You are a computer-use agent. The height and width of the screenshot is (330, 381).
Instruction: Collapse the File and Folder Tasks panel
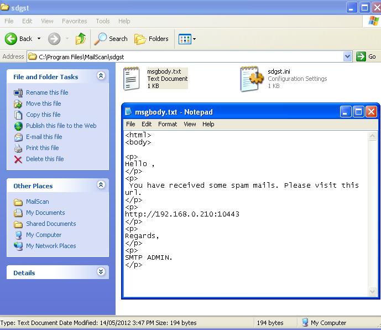point(101,76)
